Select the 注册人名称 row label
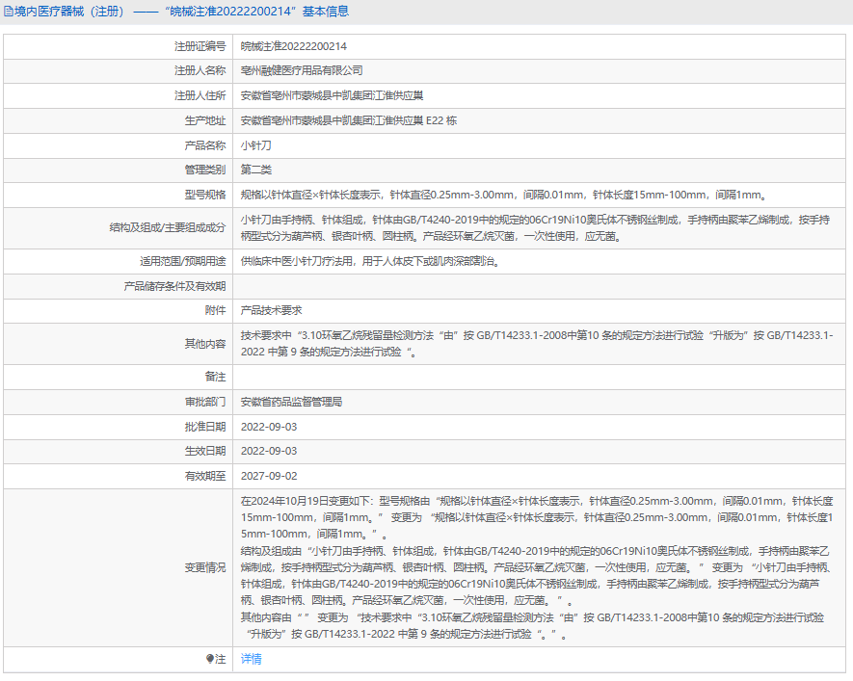 (x=200, y=70)
